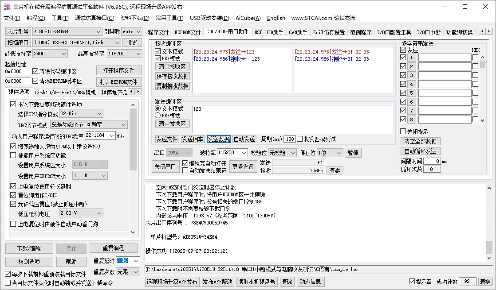Switch to the USB-HID助手 tab
This screenshot has width=496, height=290.
coord(269,32)
